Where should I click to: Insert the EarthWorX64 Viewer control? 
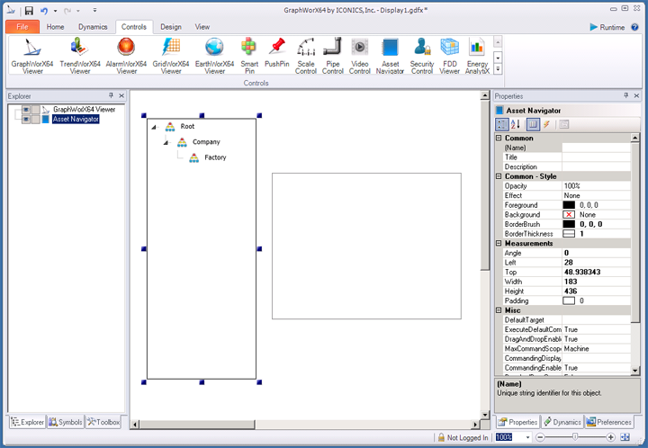tap(214, 55)
